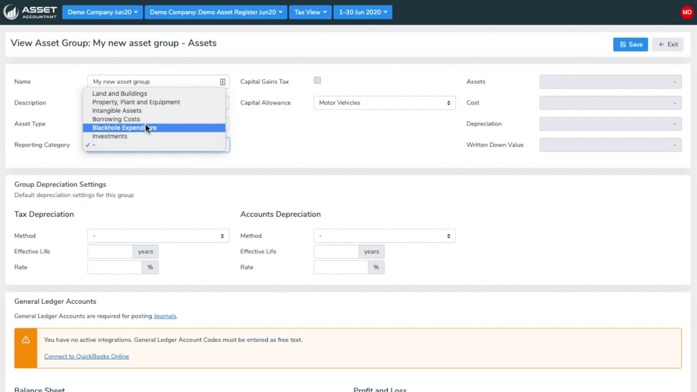Open the Accounts Depreciation Method dropdown
This screenshot has height=392, width=697.
pos(384,236)
